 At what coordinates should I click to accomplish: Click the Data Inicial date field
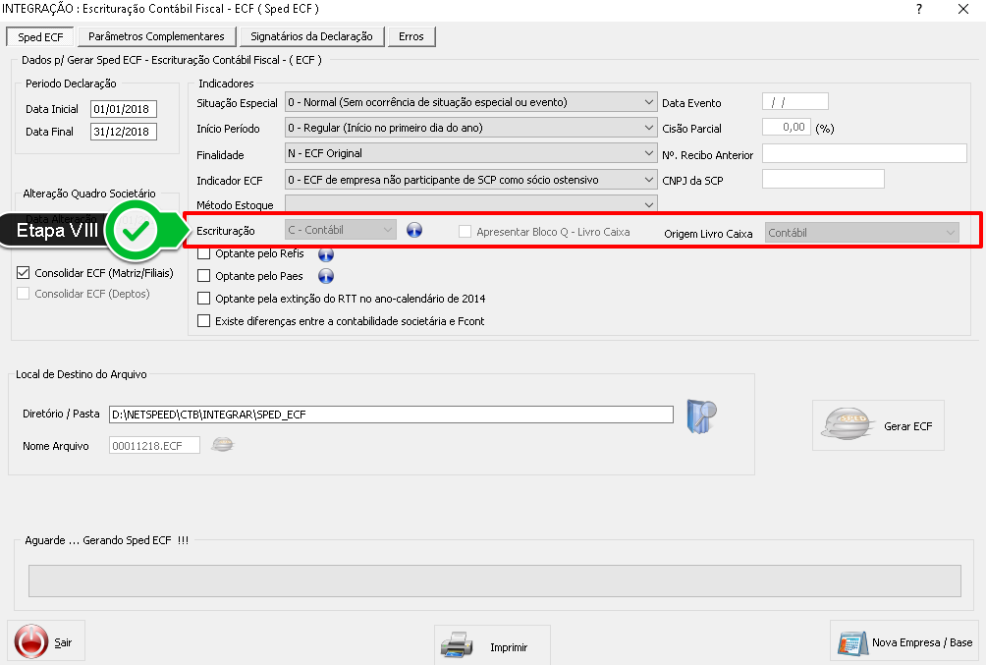pos(123,109)
